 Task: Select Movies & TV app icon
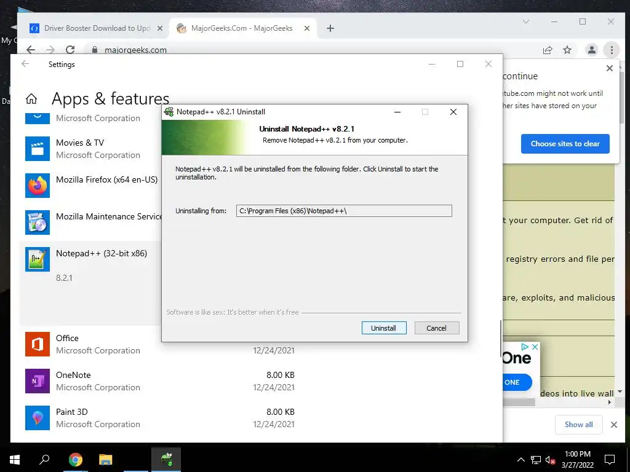38,149
